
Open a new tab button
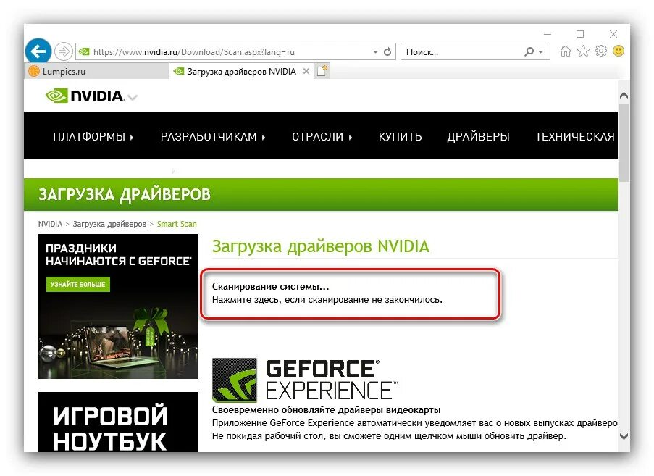click(x=322, y=71)
